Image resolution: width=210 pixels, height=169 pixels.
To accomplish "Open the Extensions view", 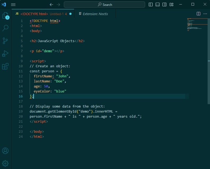I will tap(5, 66).
